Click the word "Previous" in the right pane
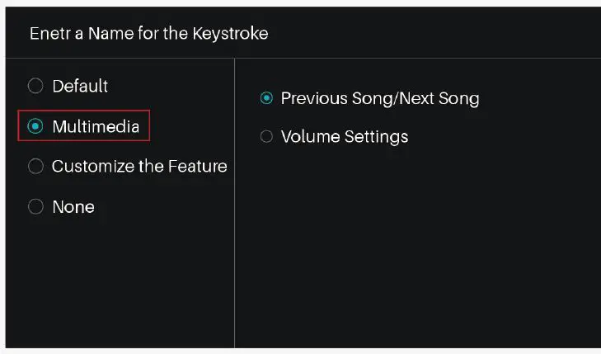The image size is (601, 354). [313, 98]
